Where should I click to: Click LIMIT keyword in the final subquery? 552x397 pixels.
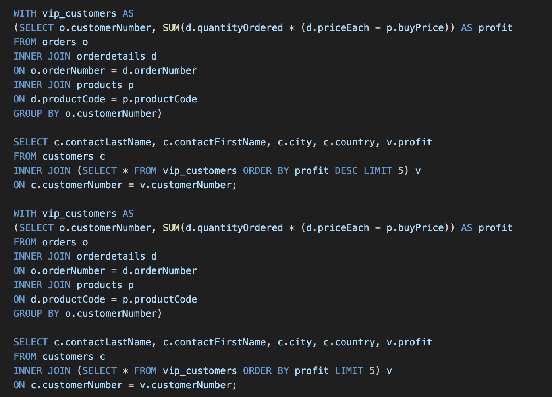[x=349, y=371]
